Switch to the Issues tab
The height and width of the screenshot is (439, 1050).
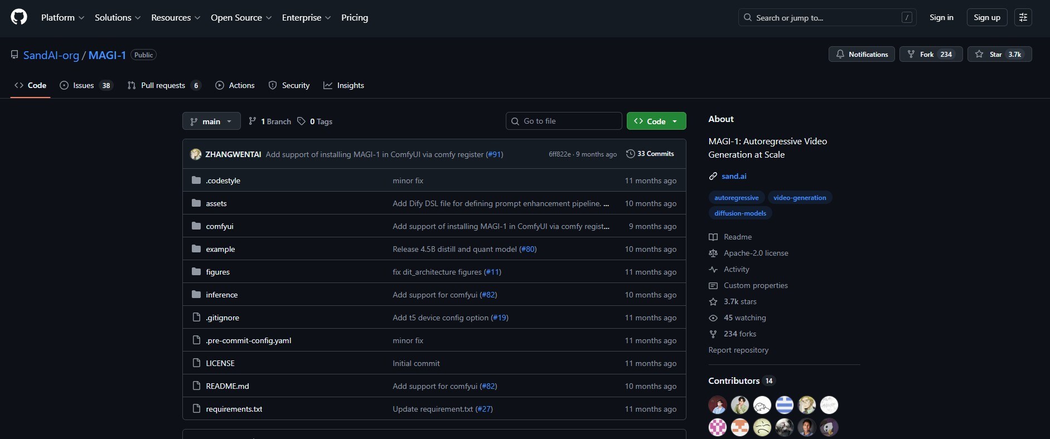click(86, 85)
